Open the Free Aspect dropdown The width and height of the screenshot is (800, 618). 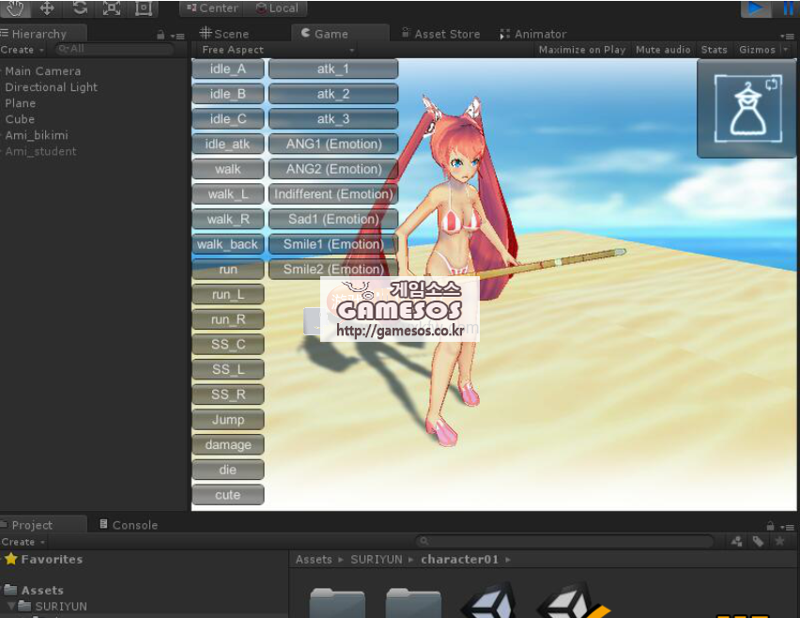click(277, 50)
